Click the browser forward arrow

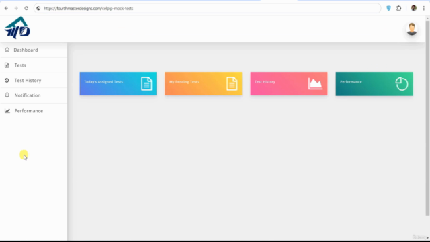pyautogui.click(x=16, y=8)
